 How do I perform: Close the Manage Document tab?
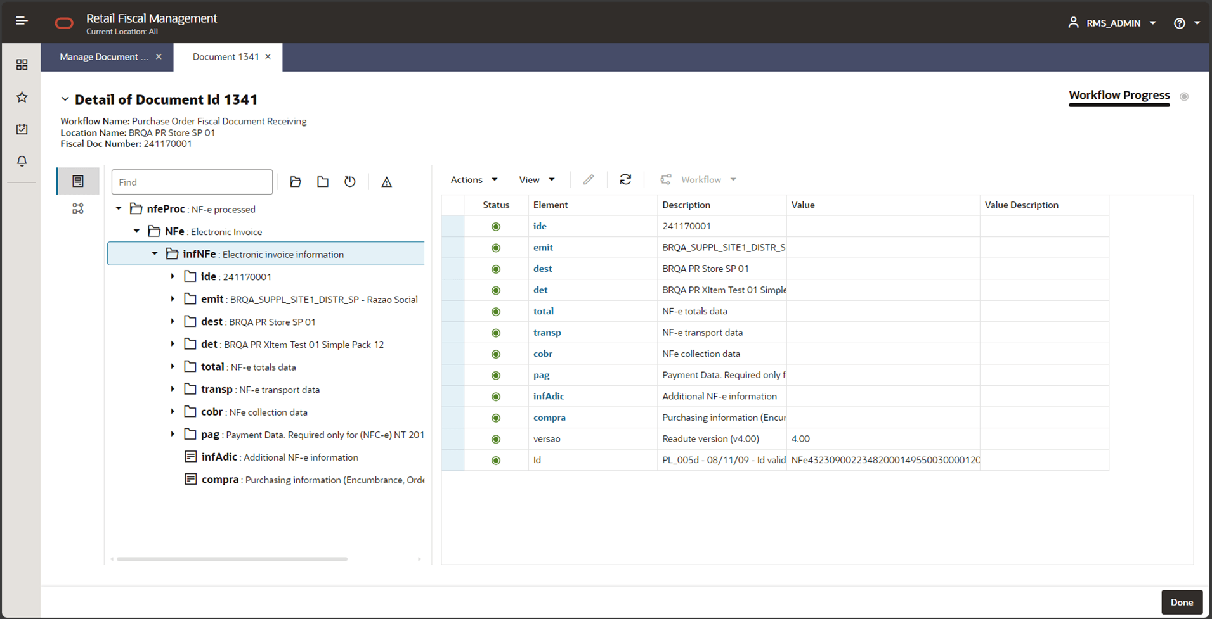click(159, 57)
